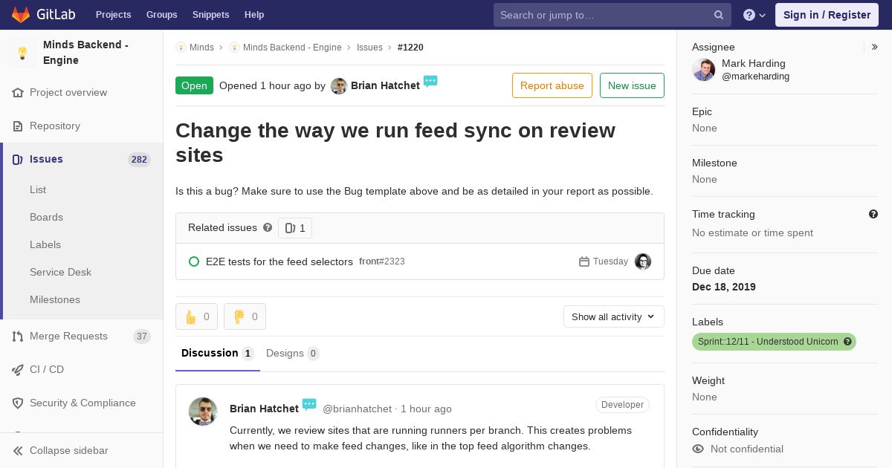
Task: Switch to the Designs tab
Action: tap(293, 354)
